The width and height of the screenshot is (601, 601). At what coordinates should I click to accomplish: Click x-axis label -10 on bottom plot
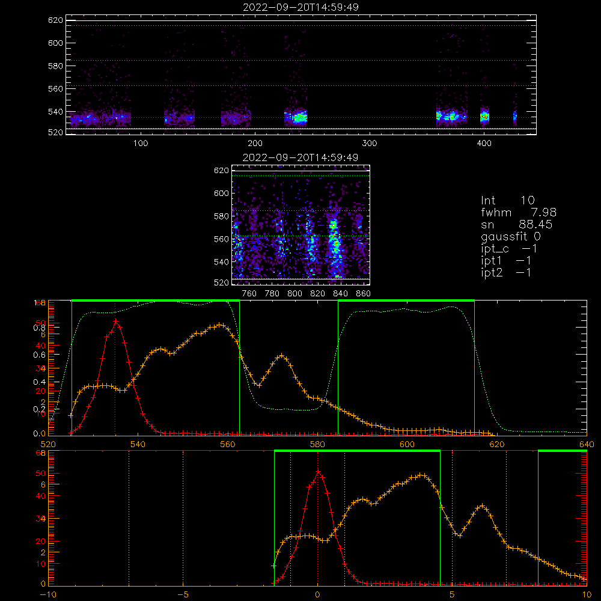click(x=48, y=595)
